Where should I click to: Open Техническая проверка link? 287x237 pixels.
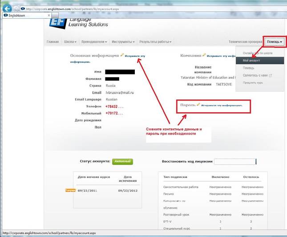point(245,41)
